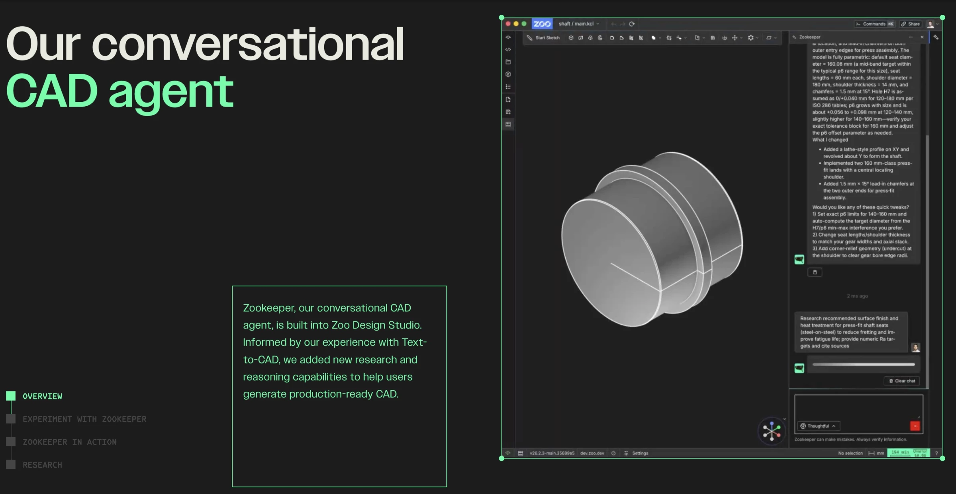
Task: Click the dev.zoo.dev environment label
Action: click(x=592, y=453)
